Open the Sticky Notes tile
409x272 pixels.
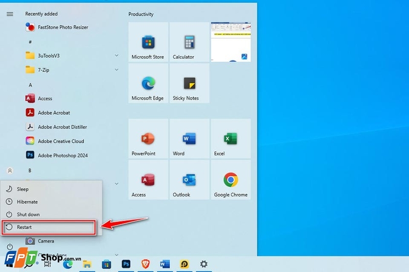click(189, 83)
